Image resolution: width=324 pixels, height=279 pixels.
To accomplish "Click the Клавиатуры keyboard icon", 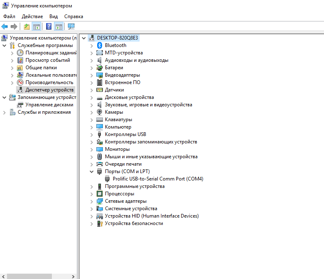I will [x=100, y=120].
